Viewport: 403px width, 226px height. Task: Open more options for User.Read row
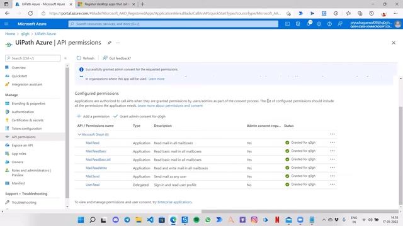pyautogui.click(x=332, y=184)
